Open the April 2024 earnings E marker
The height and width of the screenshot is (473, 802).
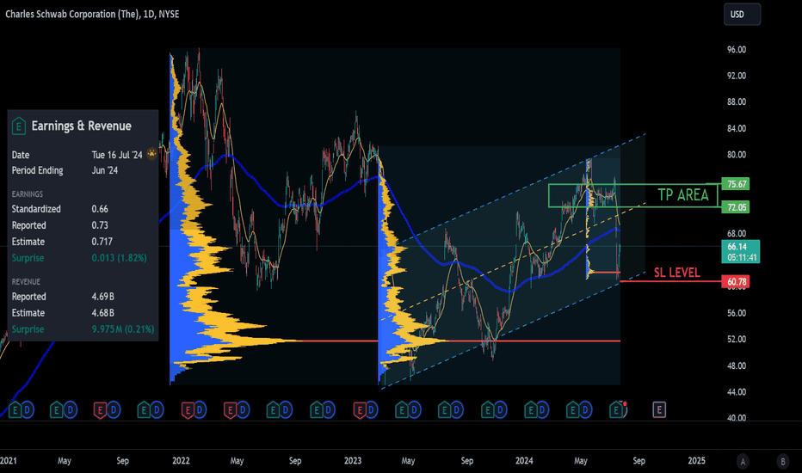[x=573, y=410]
